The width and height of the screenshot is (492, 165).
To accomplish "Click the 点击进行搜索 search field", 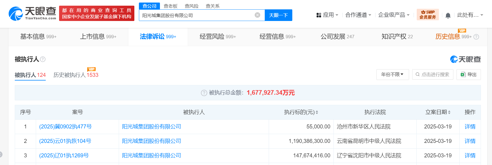I will coord(432,75).
